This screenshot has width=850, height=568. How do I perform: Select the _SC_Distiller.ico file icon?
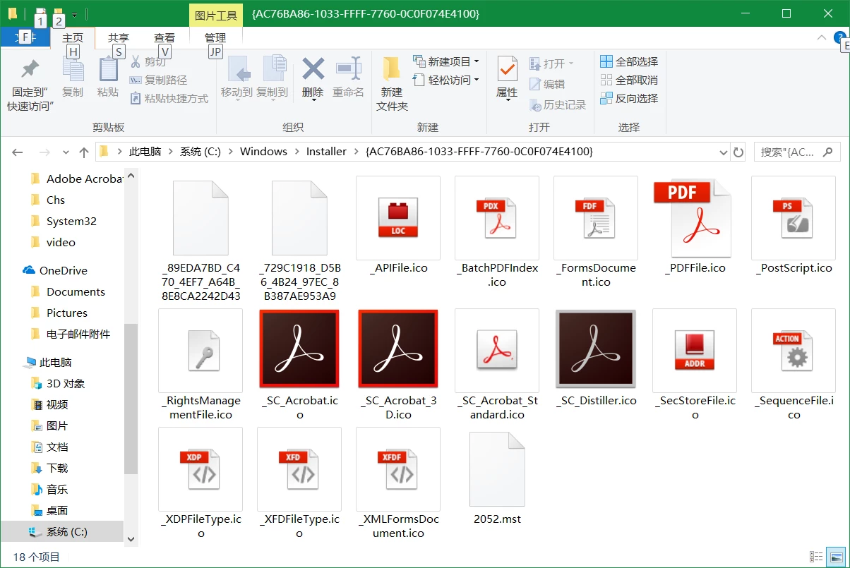tap(596, 350)
